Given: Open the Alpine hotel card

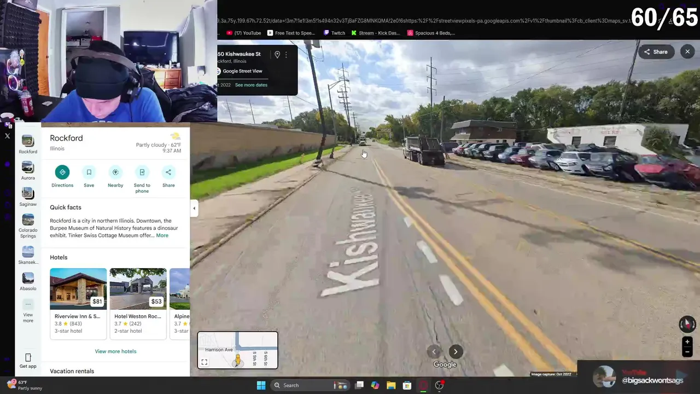Looking at the screenshot, I should click(x=180, y=303).
